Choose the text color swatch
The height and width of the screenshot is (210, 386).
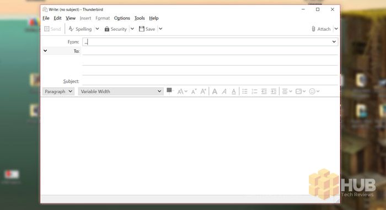coord(170,91)
